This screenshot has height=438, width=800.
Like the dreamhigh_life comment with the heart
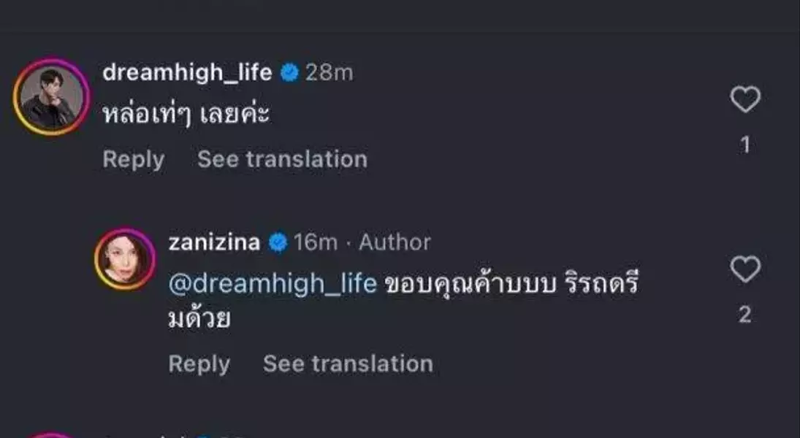tap(745, 99)
